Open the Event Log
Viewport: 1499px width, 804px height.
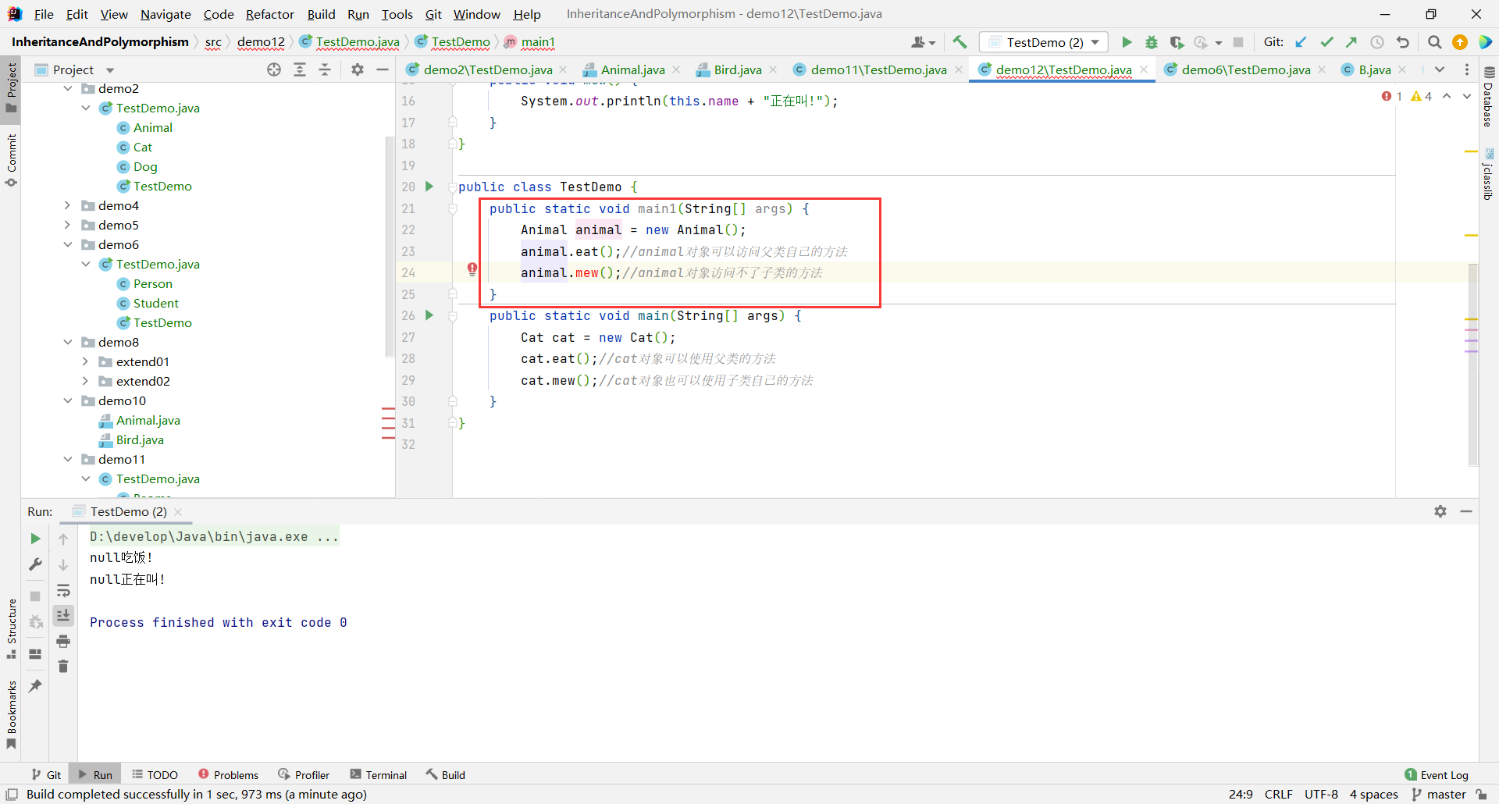(1437, 774)
